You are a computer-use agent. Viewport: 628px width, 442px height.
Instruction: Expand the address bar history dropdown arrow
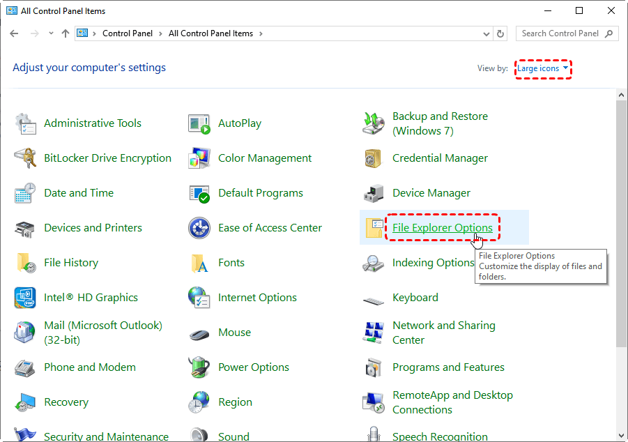pyautogui.click(x=487, y=34)
